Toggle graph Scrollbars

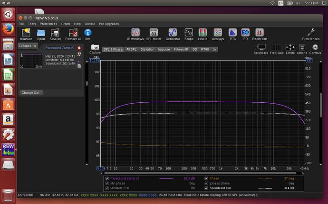tap(260, 49)
